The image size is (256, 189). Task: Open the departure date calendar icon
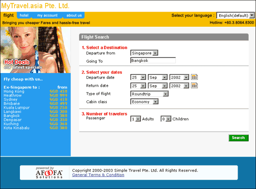coord(194,77)
